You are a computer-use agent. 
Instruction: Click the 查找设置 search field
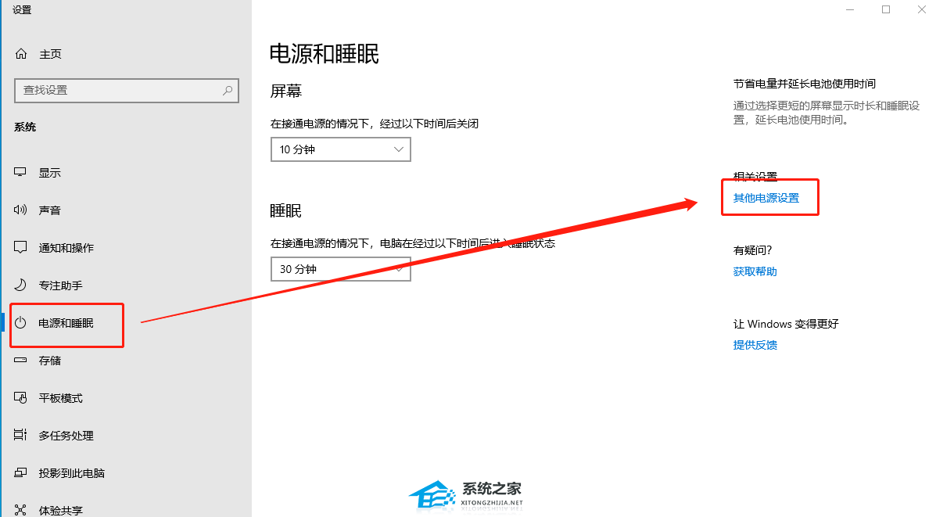(x=127, y=90)
